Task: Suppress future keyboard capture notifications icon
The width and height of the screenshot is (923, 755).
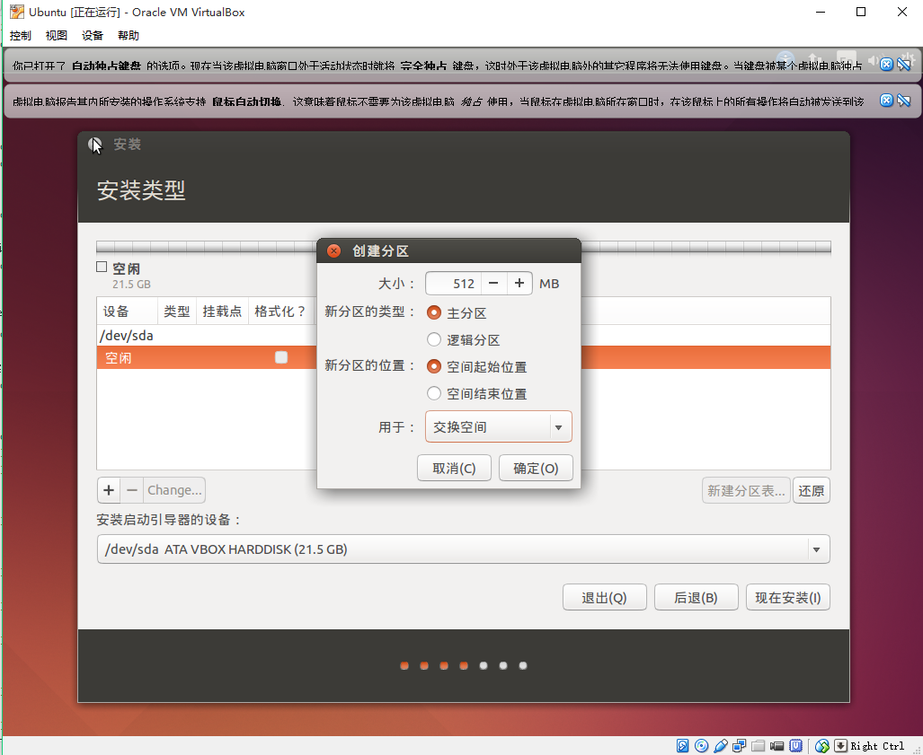Action: (x=903, y=64)
